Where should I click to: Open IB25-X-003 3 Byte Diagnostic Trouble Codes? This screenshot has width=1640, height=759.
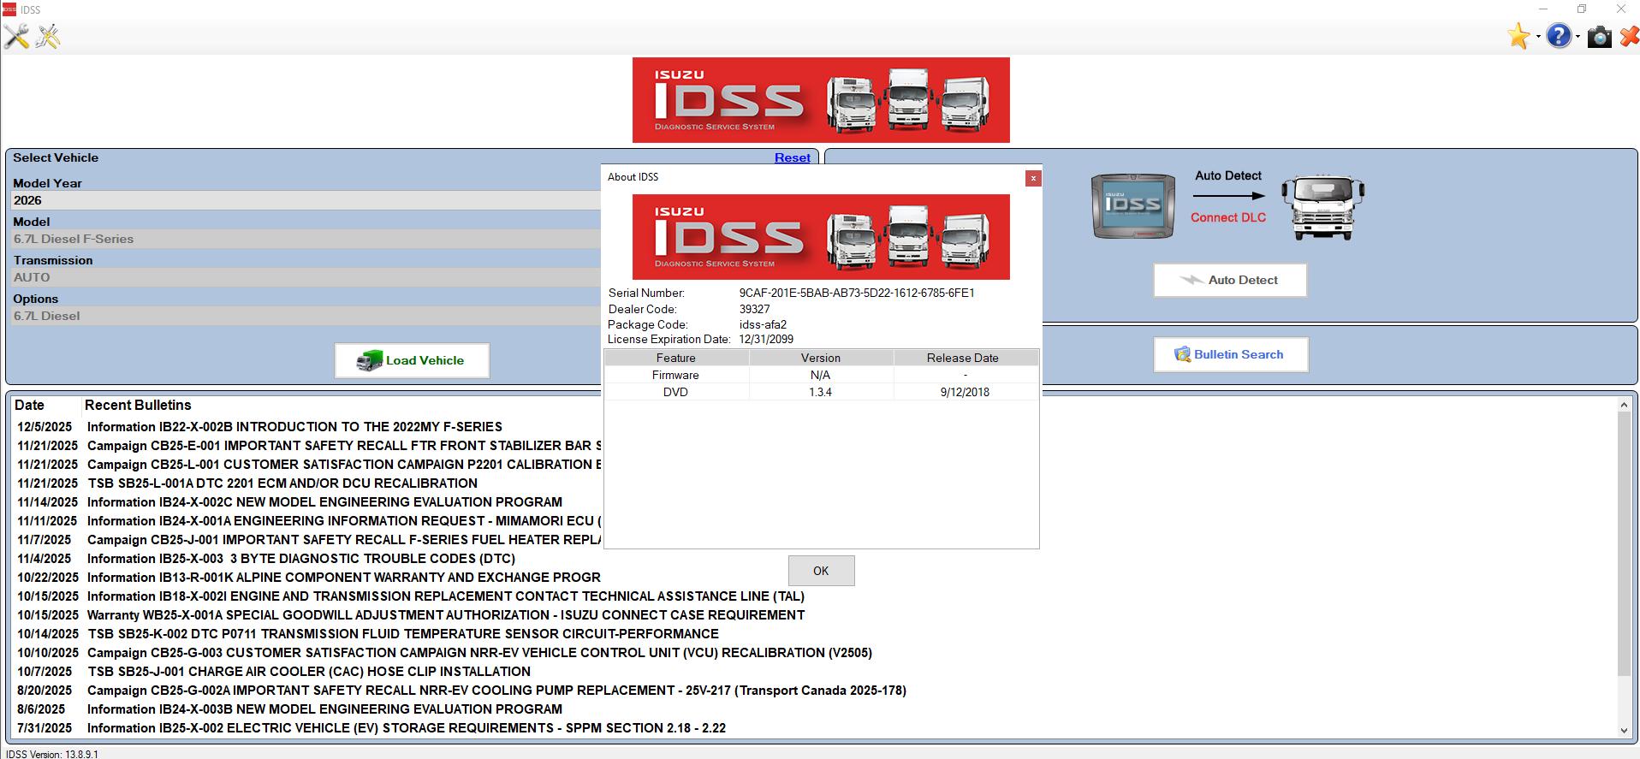301,559
